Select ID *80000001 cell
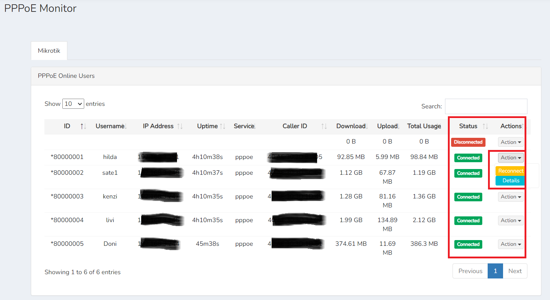Screen dimensions: 550x300 pos(67,157)
